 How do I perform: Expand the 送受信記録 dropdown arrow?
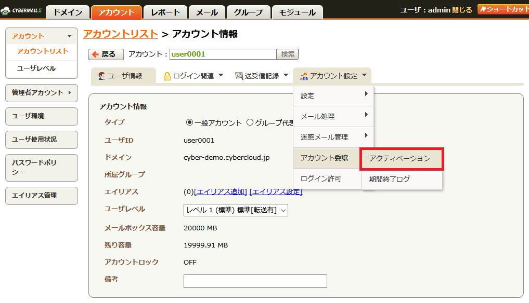click(x=286, y=75)
